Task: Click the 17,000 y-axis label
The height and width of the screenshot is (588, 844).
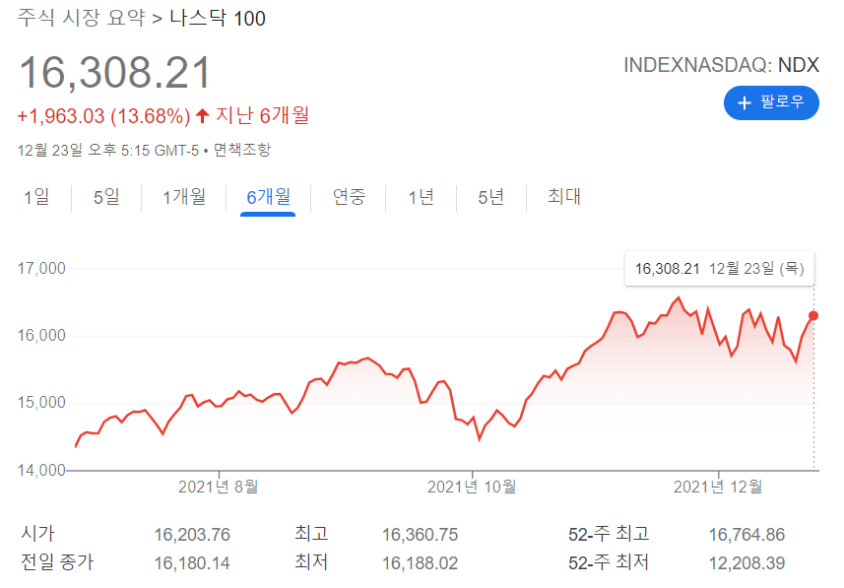Action: pos(41,268)
